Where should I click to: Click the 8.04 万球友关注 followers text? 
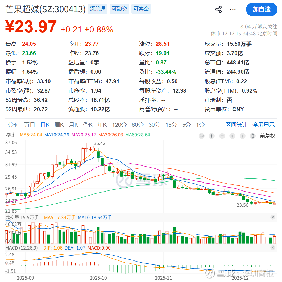pos(259,27)
